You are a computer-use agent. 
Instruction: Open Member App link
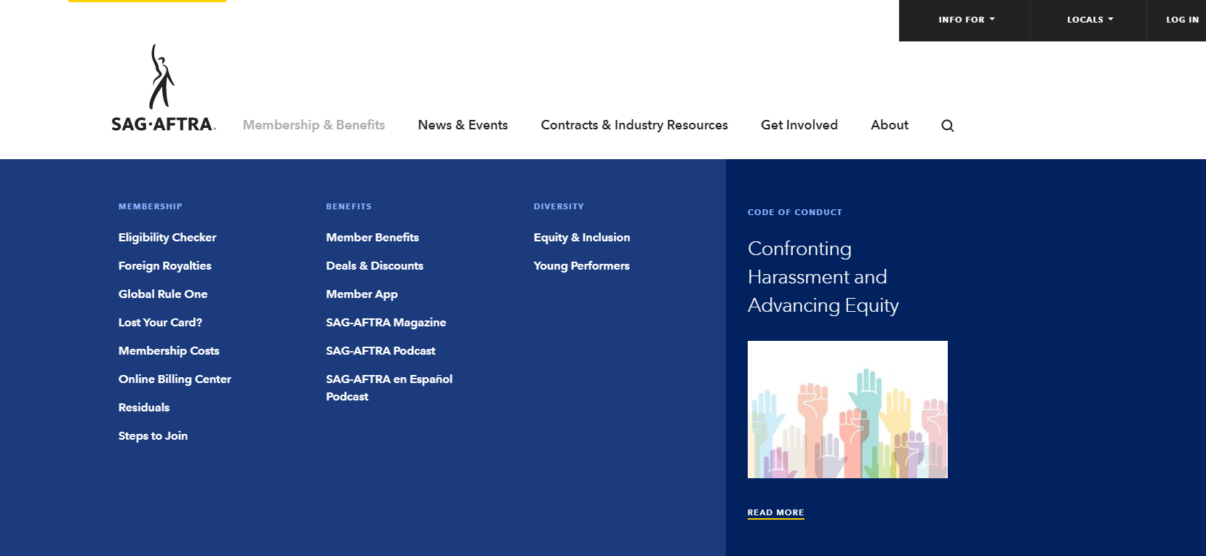362,294
